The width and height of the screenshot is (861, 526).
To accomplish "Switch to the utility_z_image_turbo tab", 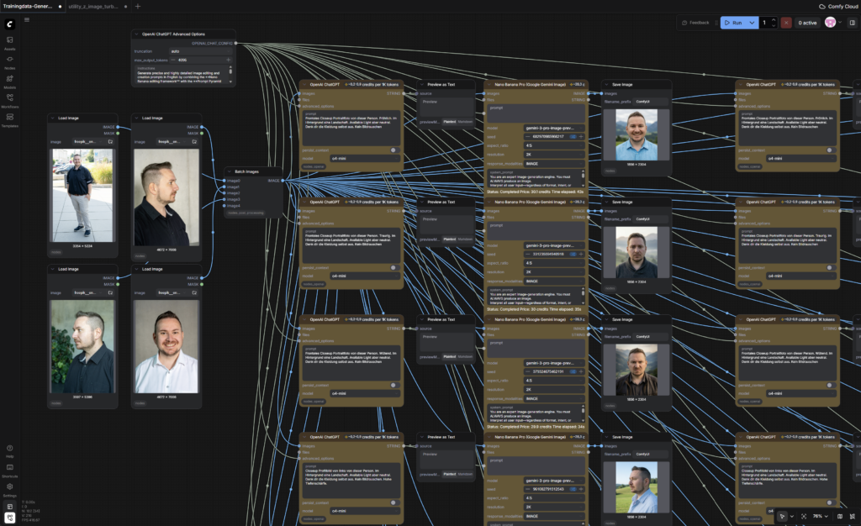I will 94,6.
